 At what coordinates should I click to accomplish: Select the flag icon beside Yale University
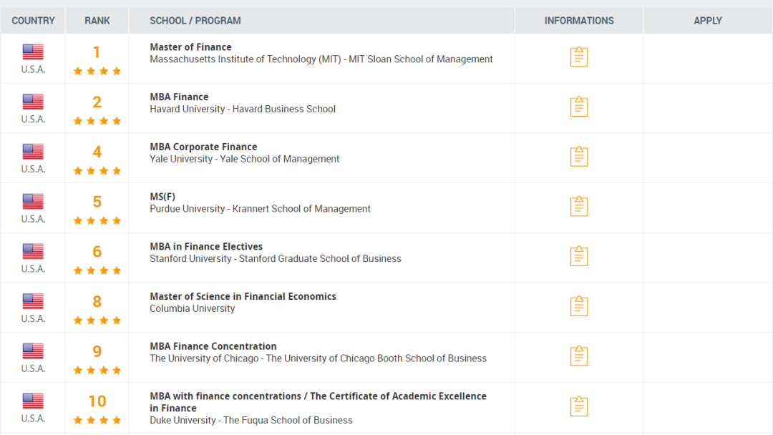pos(33,151)
